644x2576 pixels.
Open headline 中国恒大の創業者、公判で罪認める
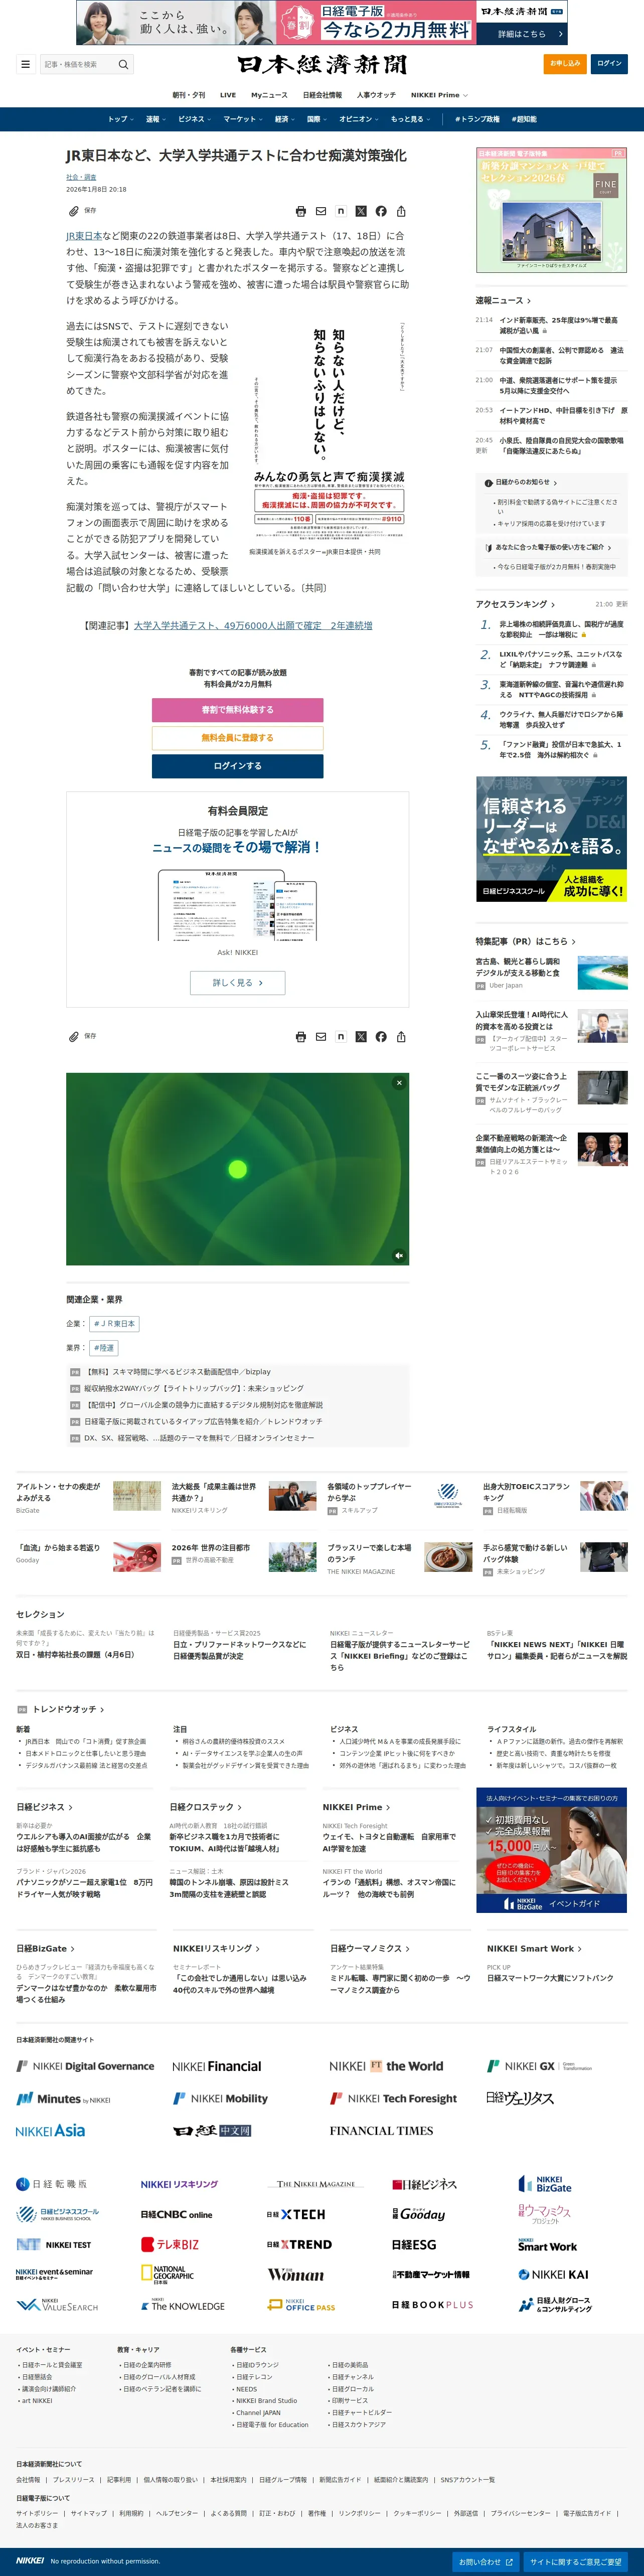(x=561, y=355)
